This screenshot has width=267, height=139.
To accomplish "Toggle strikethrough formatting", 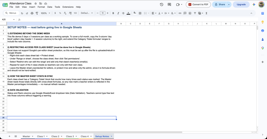I will pyautogui.click(x=123, y=13).
